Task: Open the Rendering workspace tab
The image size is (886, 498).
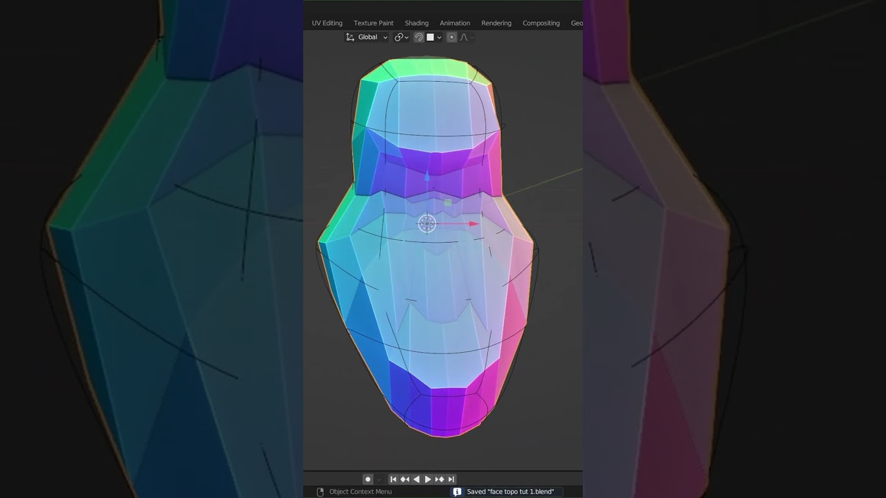Action: pyautogui.click(x=496, y=23)
